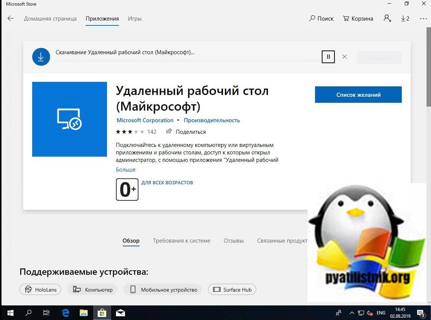Select the Surface Hub device chip

(x=232, y=289)
